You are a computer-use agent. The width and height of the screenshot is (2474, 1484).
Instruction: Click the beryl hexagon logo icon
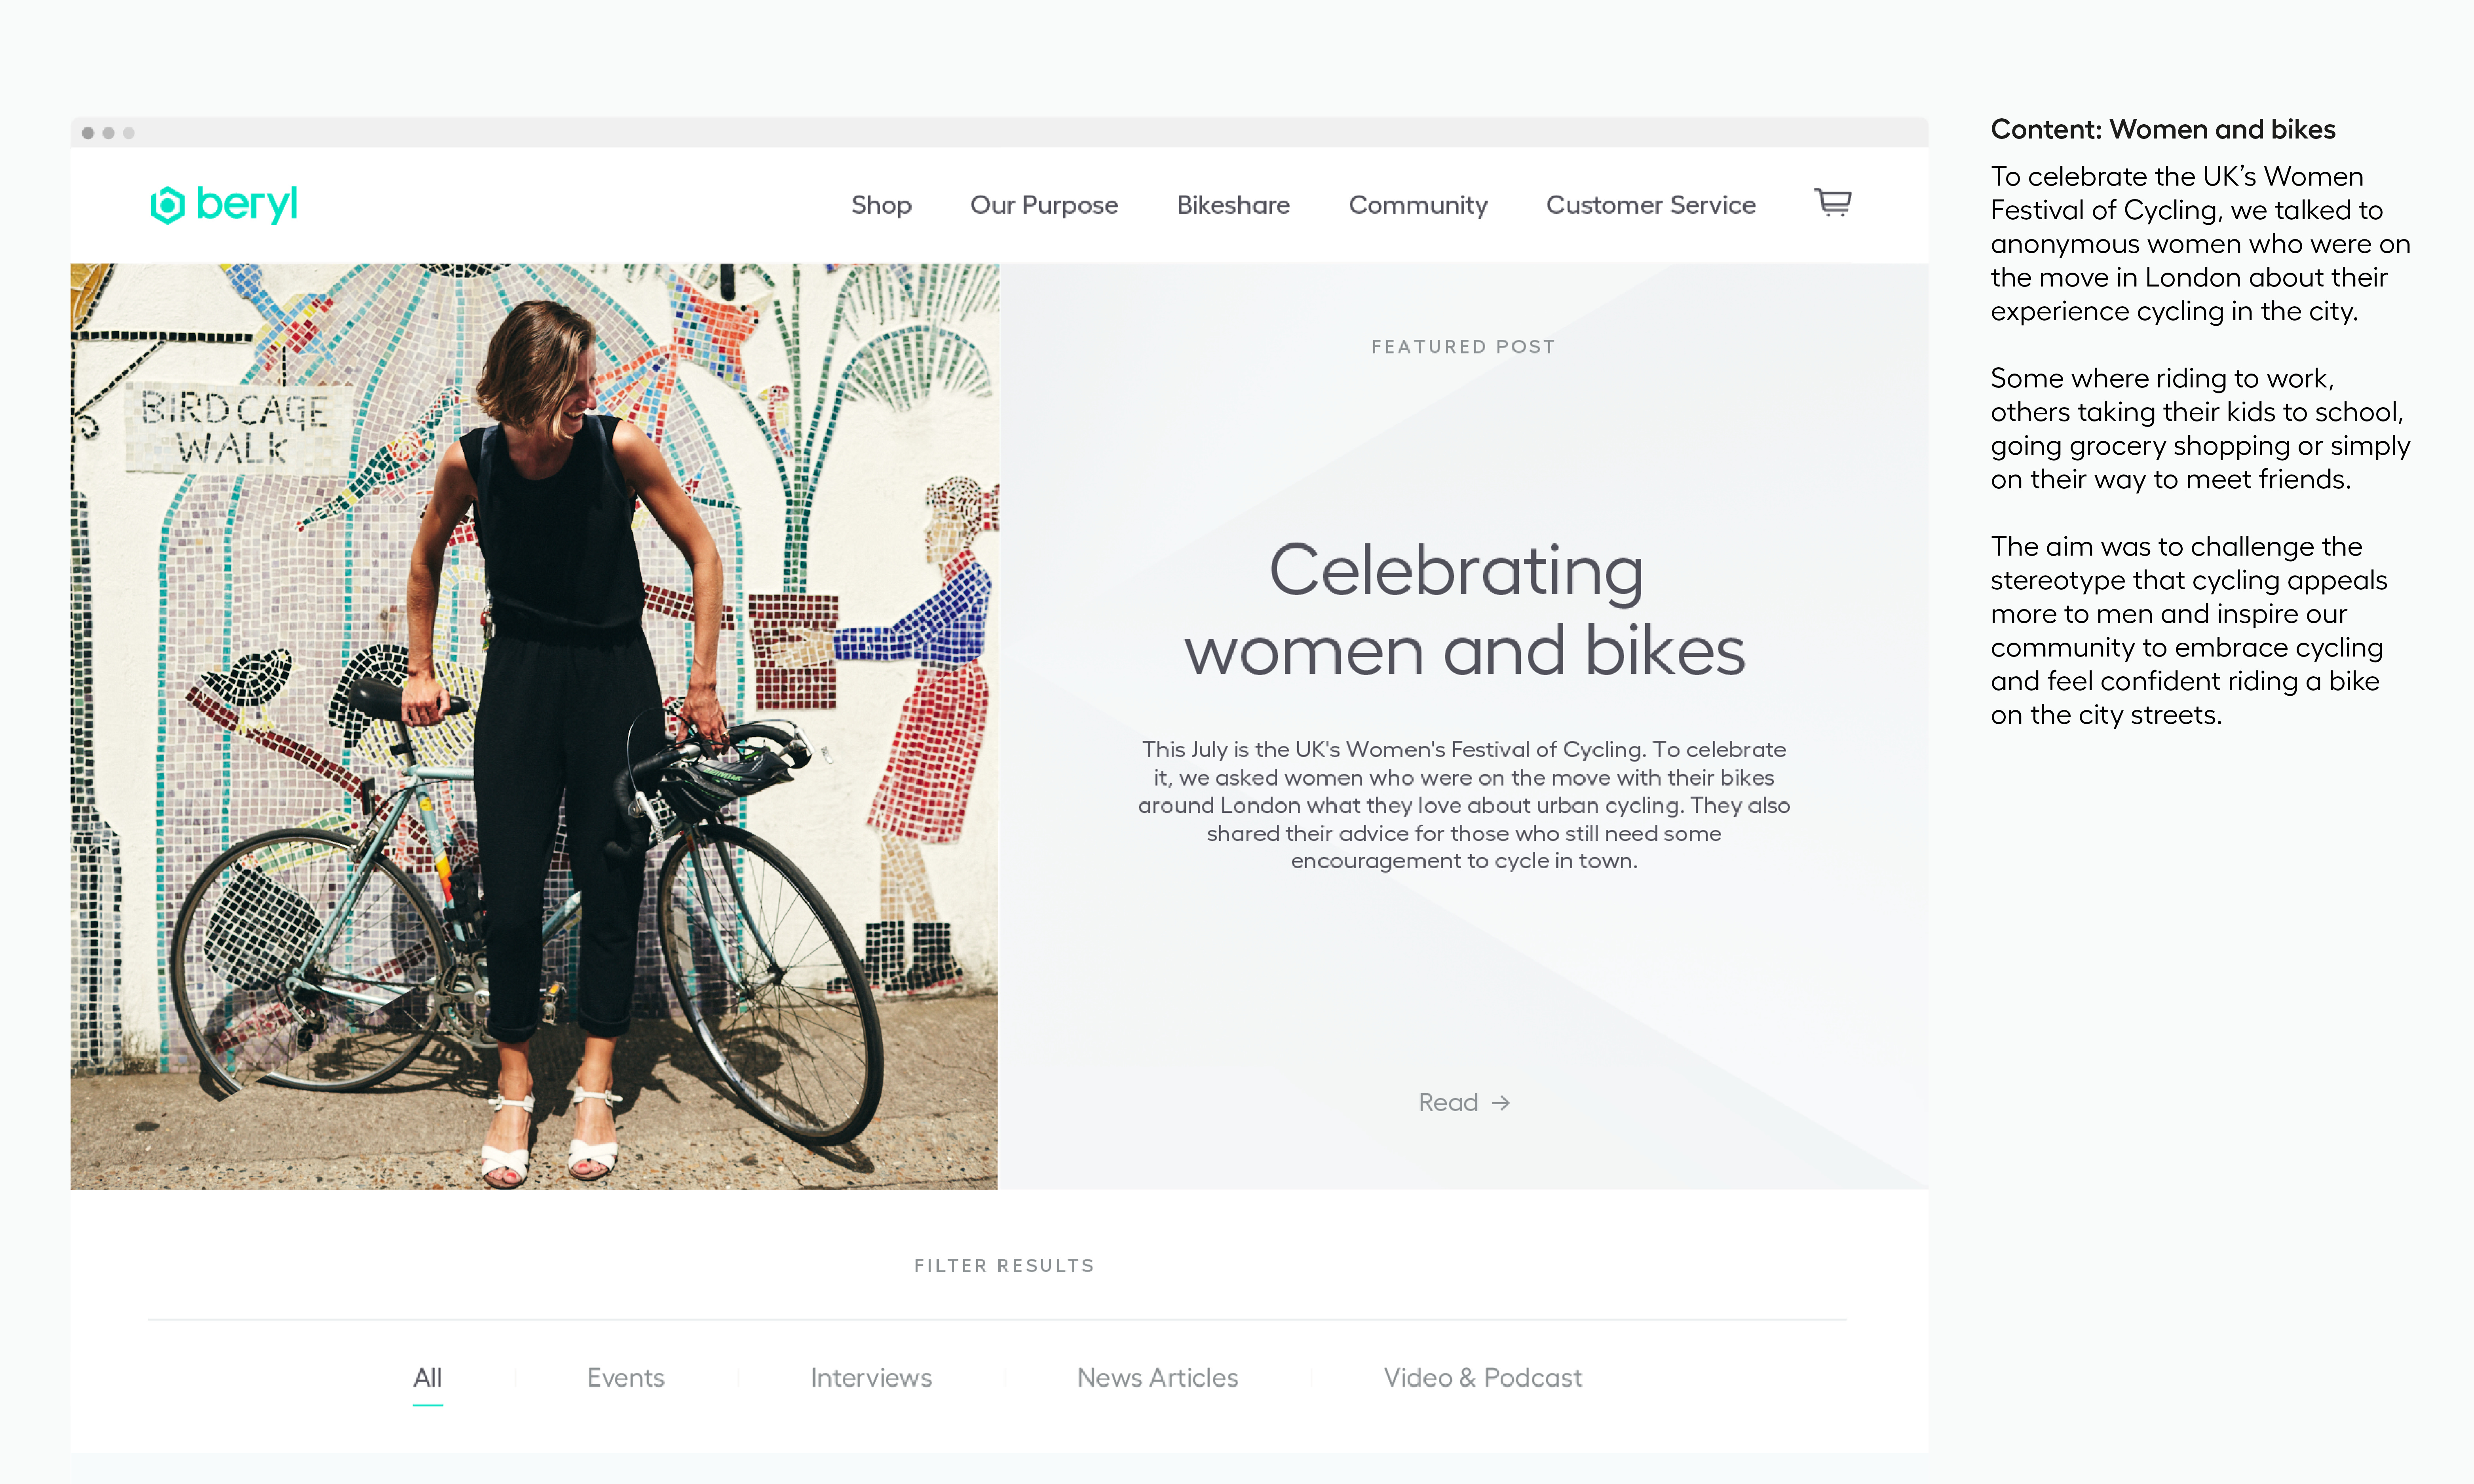[x=167, y=205]
